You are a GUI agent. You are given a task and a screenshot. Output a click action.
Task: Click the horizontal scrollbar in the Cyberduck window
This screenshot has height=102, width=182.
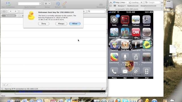[50, 93]
